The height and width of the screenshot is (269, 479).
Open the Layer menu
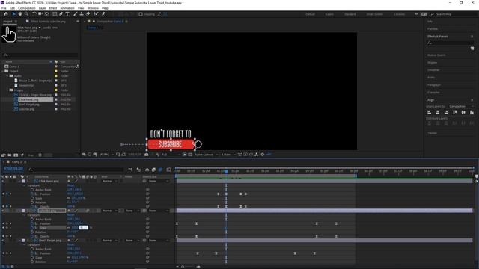click(42, 8)
